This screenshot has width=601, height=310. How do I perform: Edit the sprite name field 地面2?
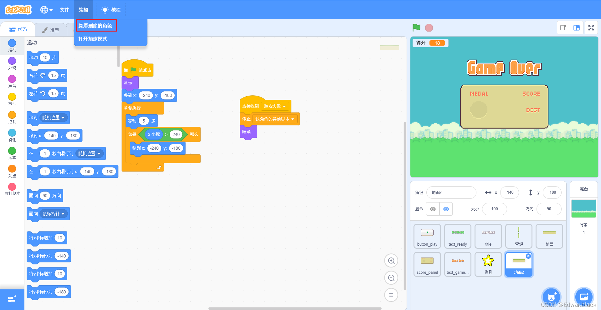451,192
